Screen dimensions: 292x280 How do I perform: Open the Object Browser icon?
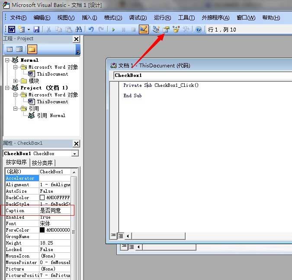point(176,29)
